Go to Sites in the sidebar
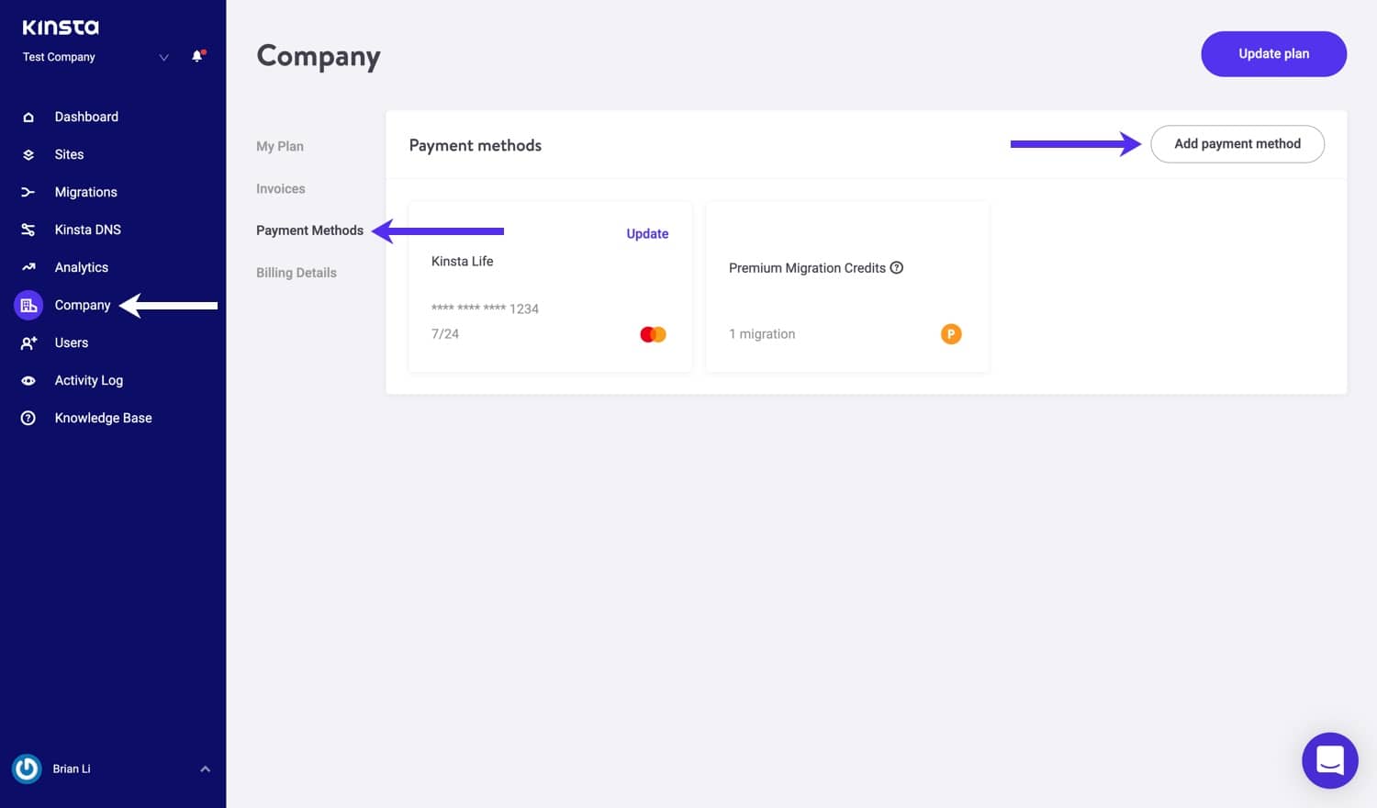Screen dimensions: 1377x808 (x=69, y=154)
